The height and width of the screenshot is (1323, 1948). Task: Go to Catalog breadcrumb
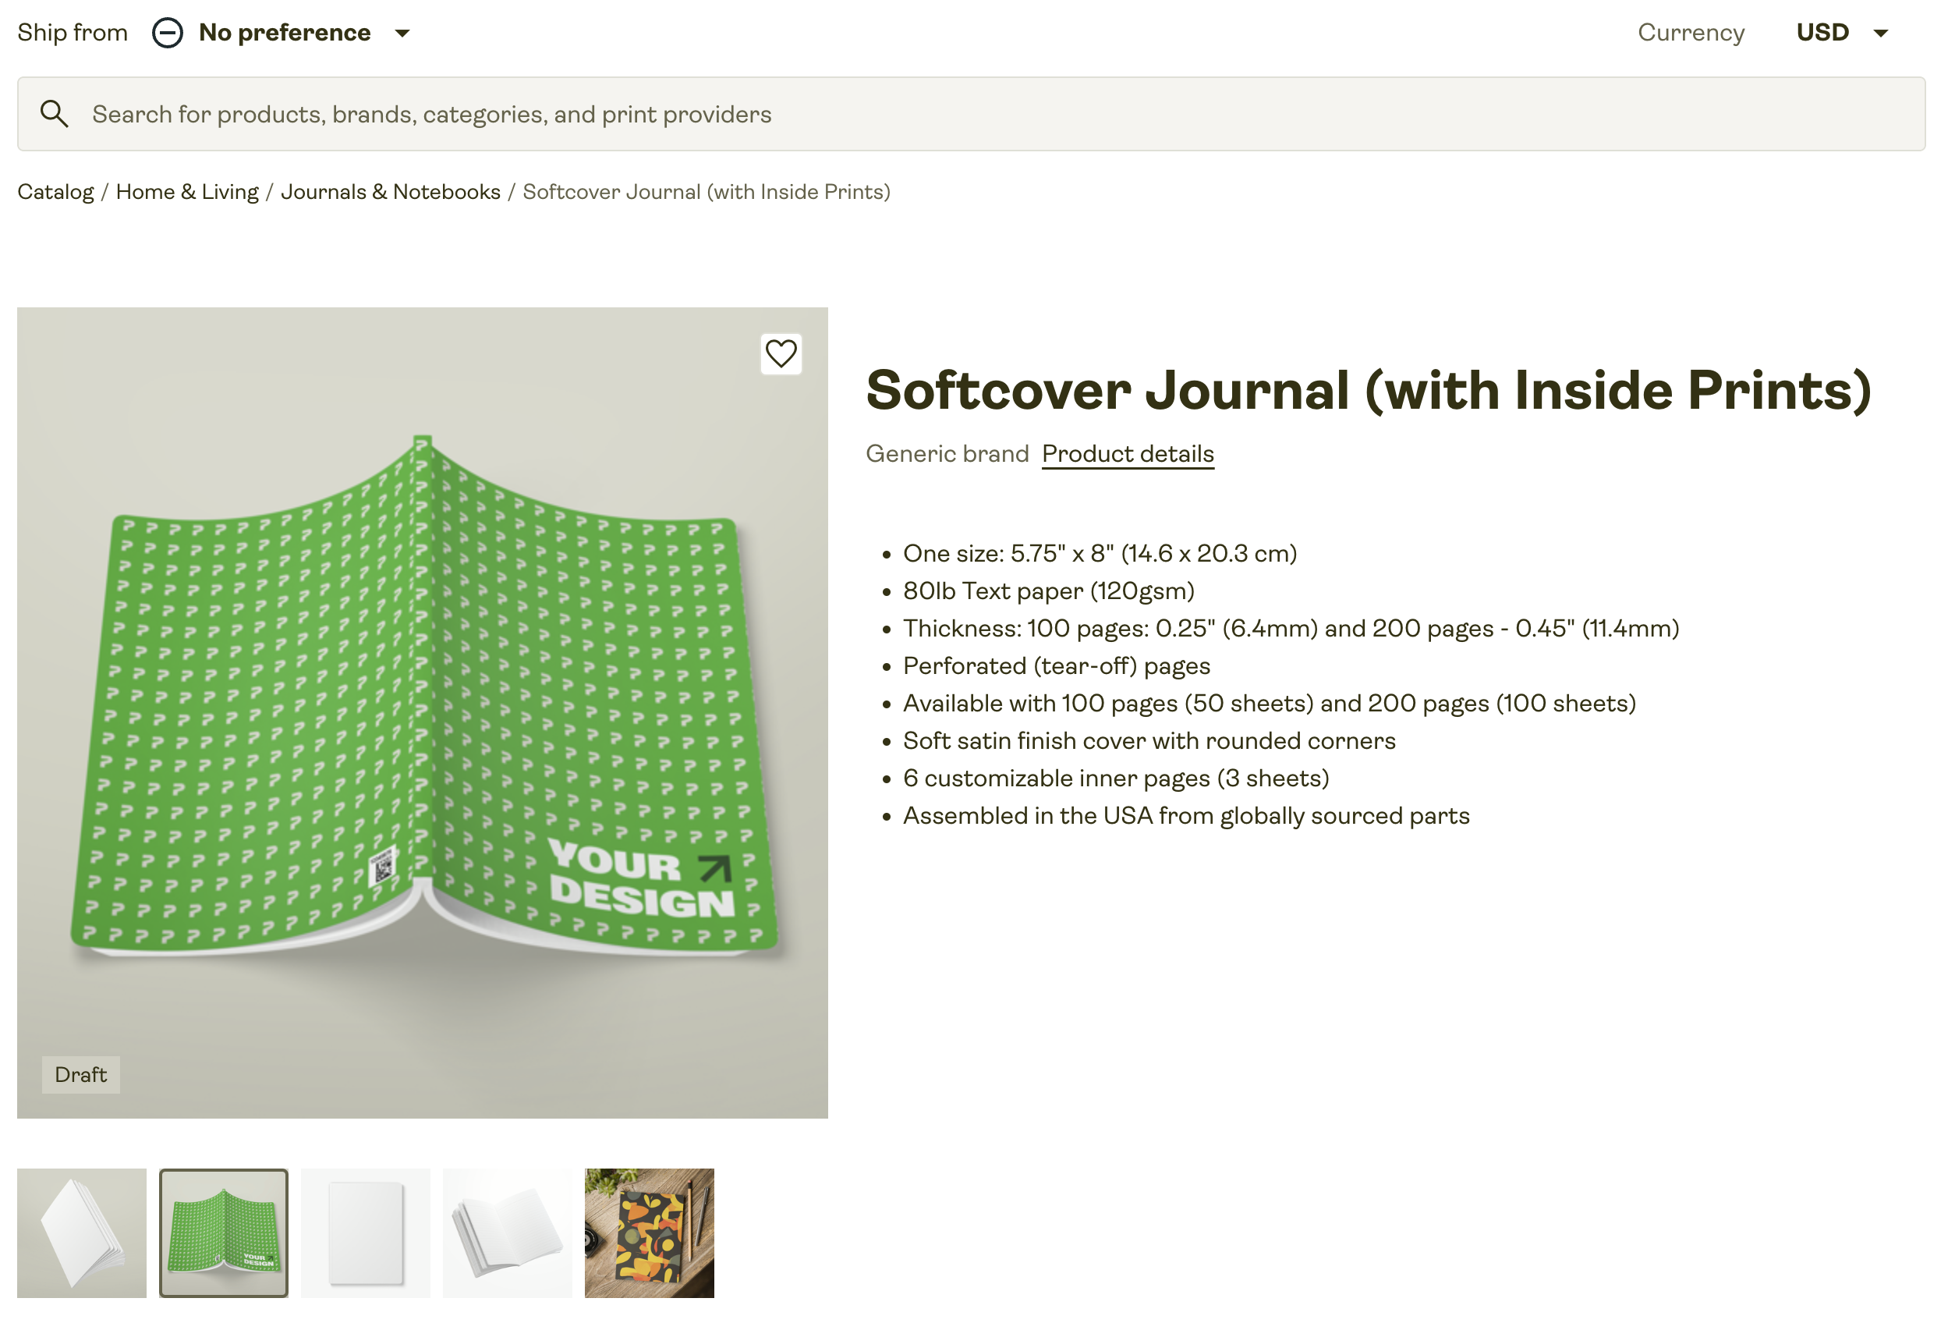[x=55, y=192]
